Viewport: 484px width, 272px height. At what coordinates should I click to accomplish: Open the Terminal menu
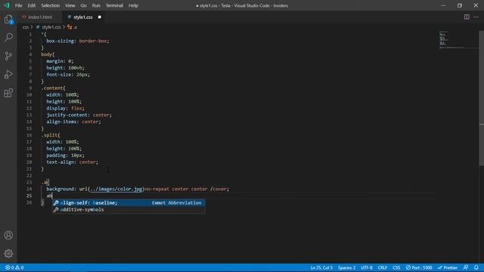tap(114, 5)
